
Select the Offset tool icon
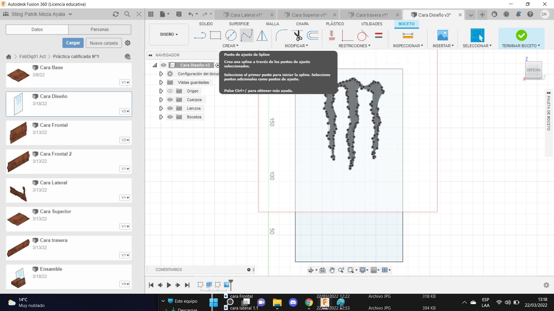tap(313, 35)
